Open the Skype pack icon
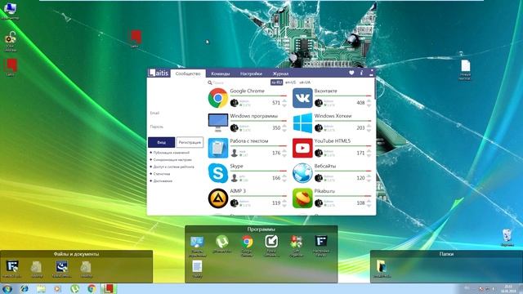This screenshot has height=294, width=523. (x=218, y=173)
